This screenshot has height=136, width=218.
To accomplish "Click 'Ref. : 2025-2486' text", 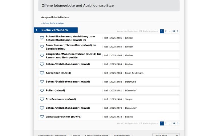I will click(x=113, y=38).
